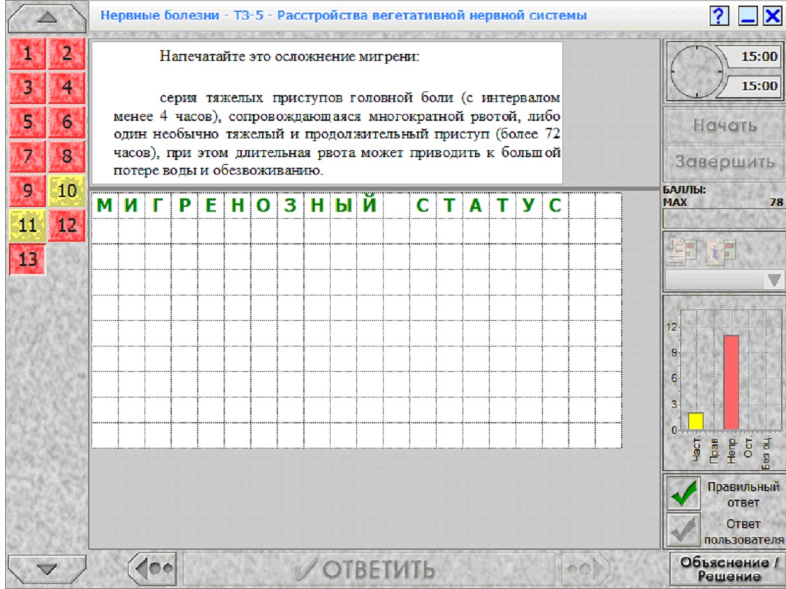Click the yellow Част. bar in chart

point(695,421)
